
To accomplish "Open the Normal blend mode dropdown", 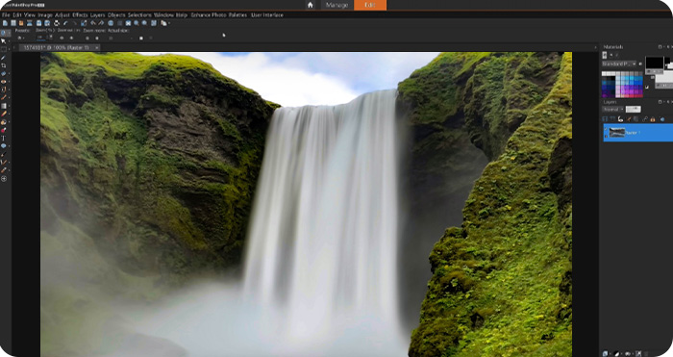I will [x=613, y=109].
